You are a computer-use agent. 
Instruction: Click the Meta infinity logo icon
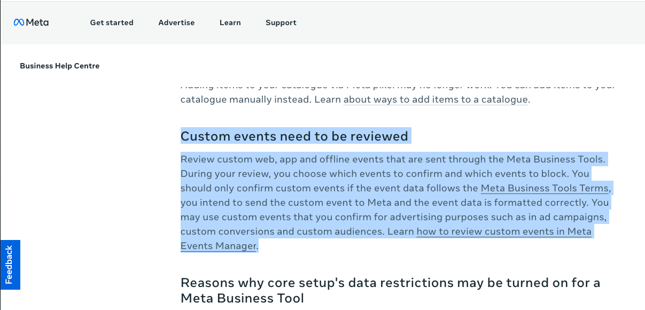19,22
